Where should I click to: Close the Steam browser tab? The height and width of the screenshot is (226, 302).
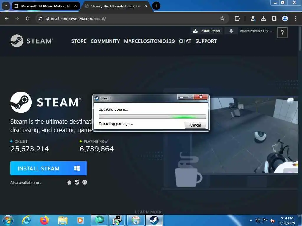146,6
